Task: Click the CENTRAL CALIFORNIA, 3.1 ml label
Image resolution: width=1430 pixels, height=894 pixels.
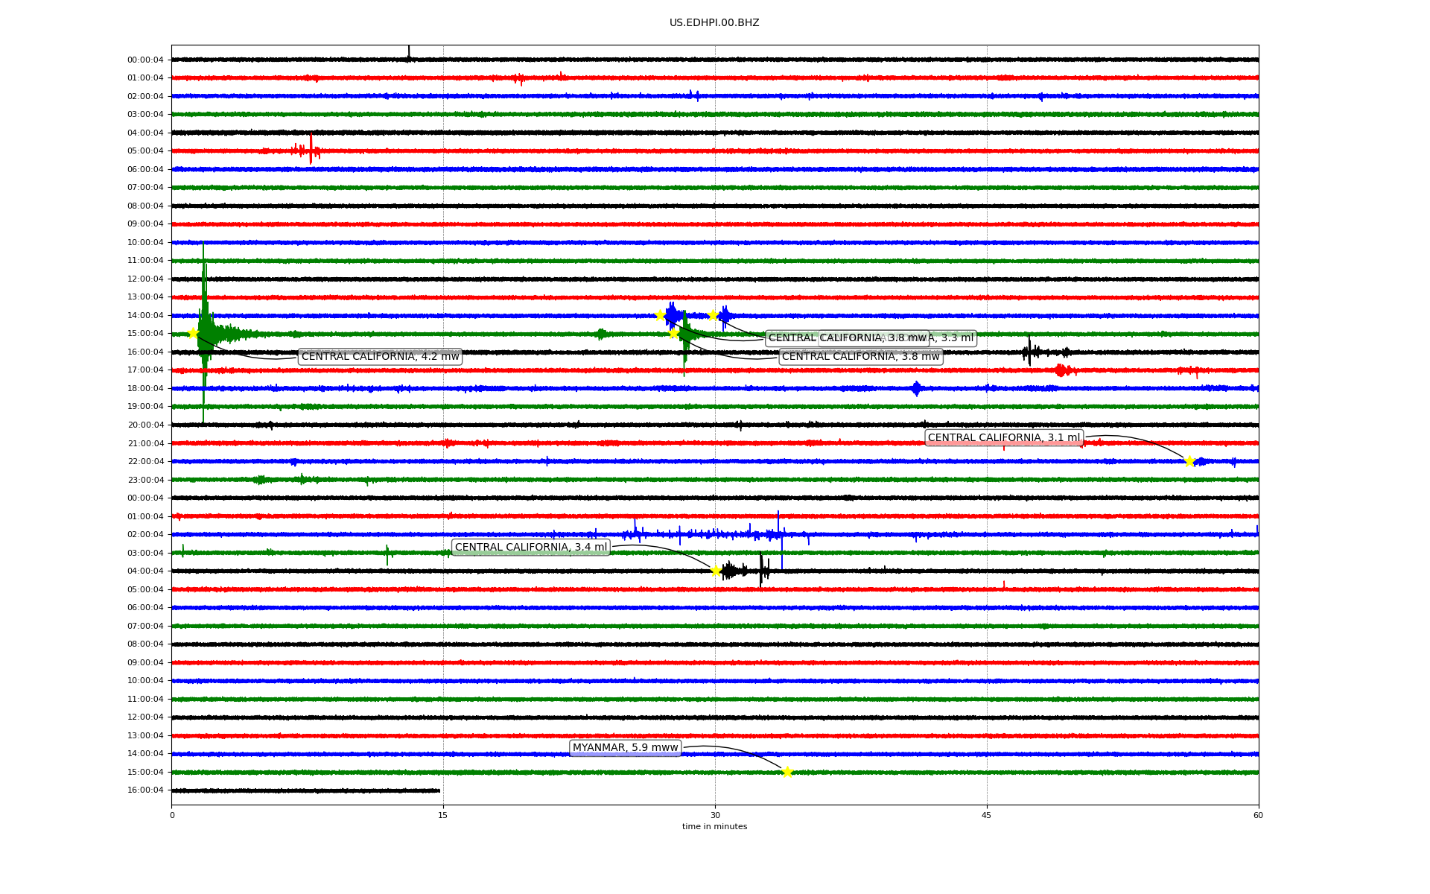Action: [x=1003, y=437]
